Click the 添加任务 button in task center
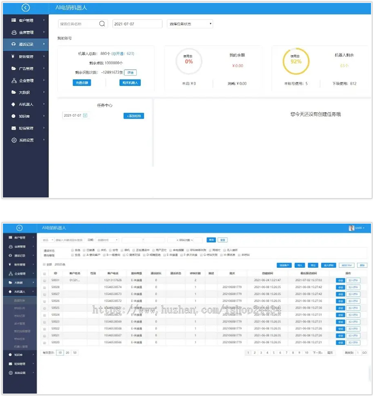 coord(134,116)
